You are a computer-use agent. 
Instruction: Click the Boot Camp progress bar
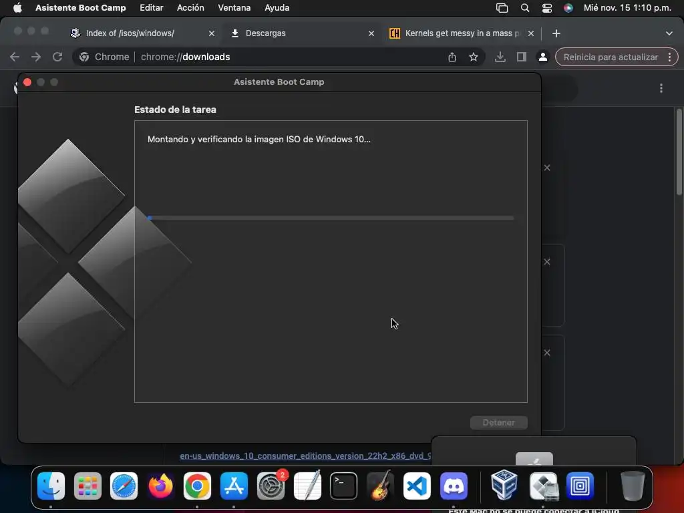point(331,218)
